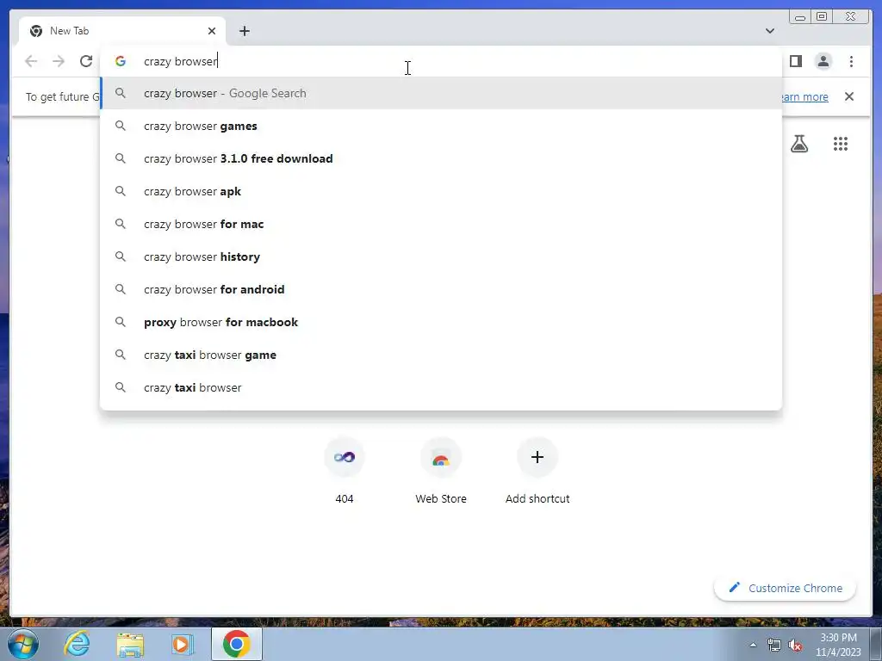Choose 'crazy browser history' suggestion
Image resolution: width=882 pixels, height=661 pixels.
click(x=441, y=256)
